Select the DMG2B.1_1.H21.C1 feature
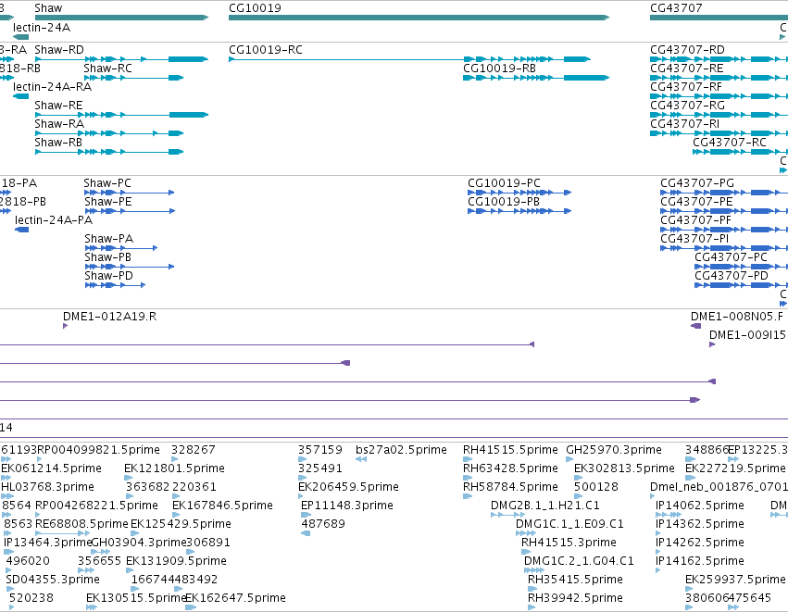Viewport: 788px width, 612px height. 508,515
